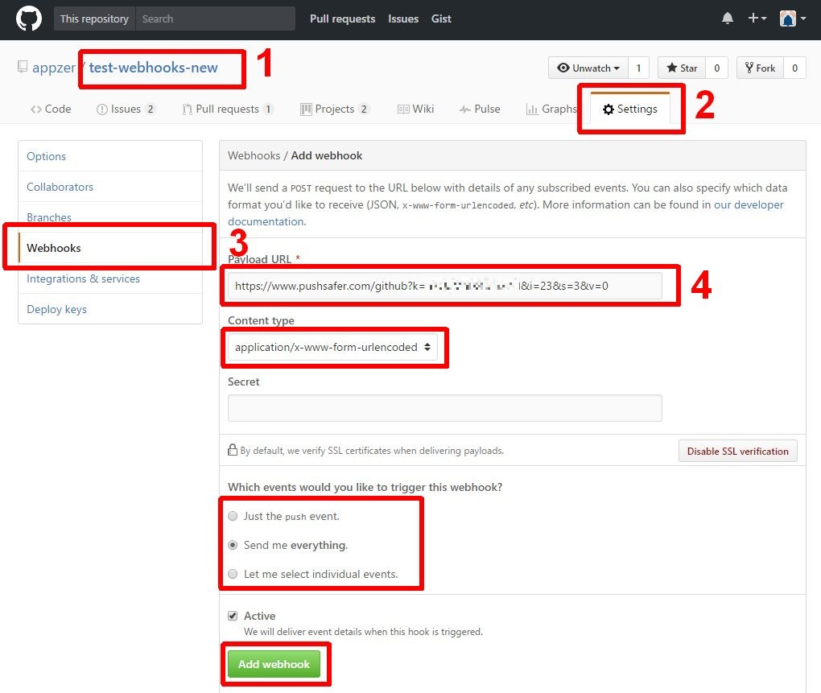Click the 'This repository' search scope
Viewport: 821px width, 693px height.
tap(94, 19)
